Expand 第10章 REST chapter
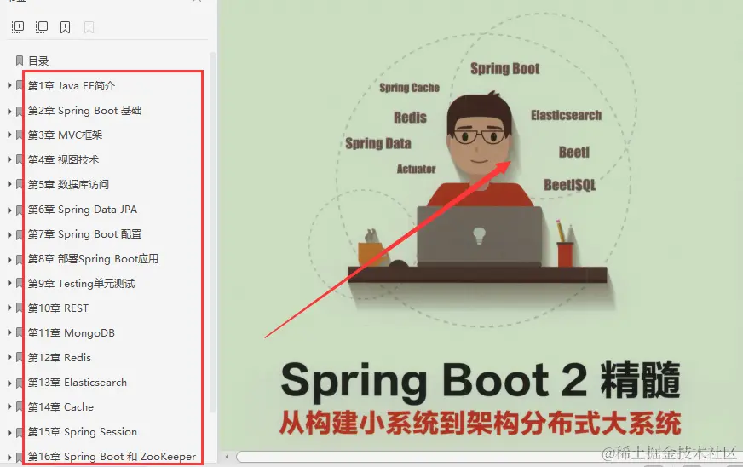The image size is (743, 467). [x=9, y=308]
